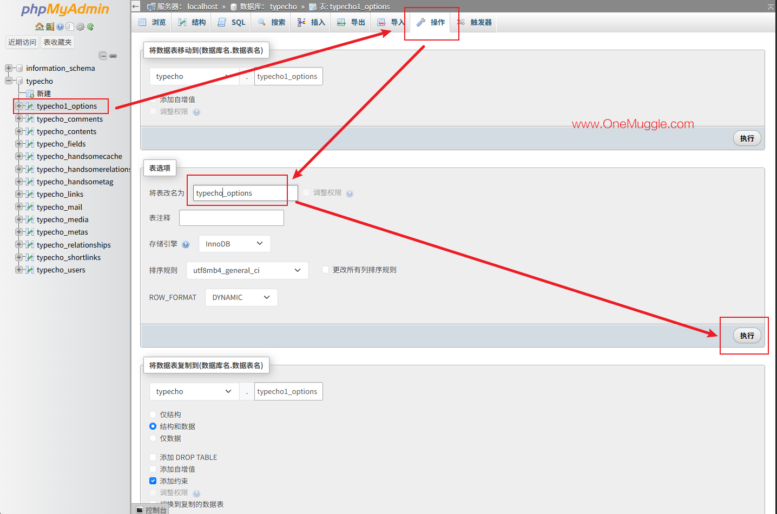Enable 更改所有列排序规则 checkbox
Screen dimensions: 777x514
[x=325, y=270]
